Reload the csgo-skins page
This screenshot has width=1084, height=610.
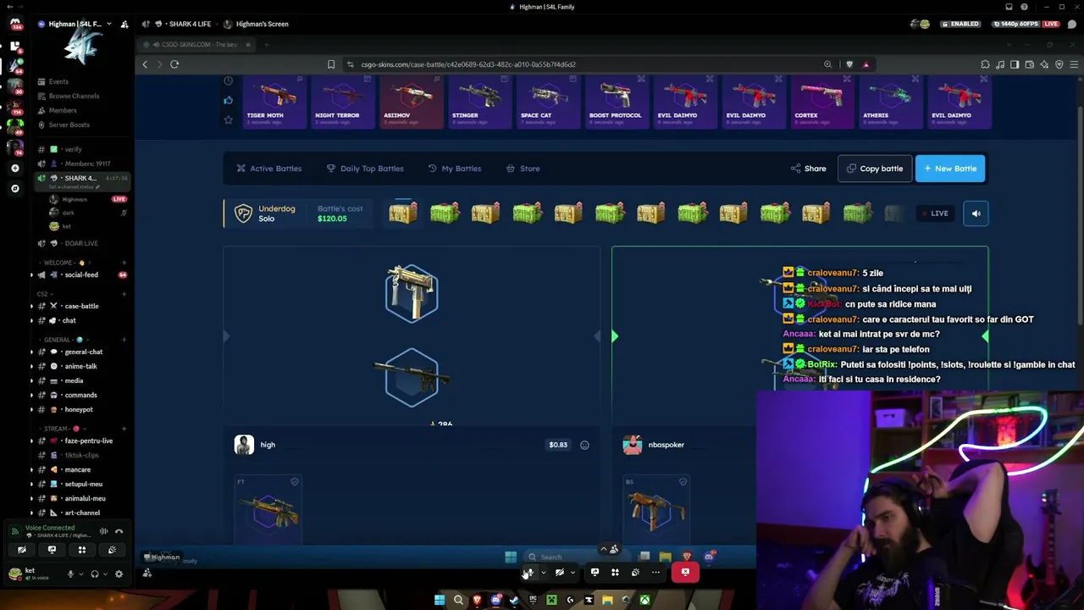coord(174,64)
